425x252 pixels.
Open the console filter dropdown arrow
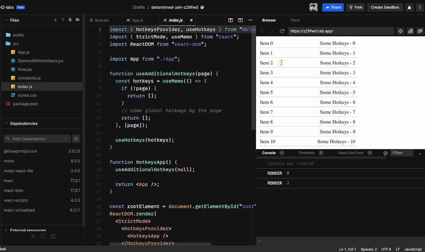[x=420, y=153]
